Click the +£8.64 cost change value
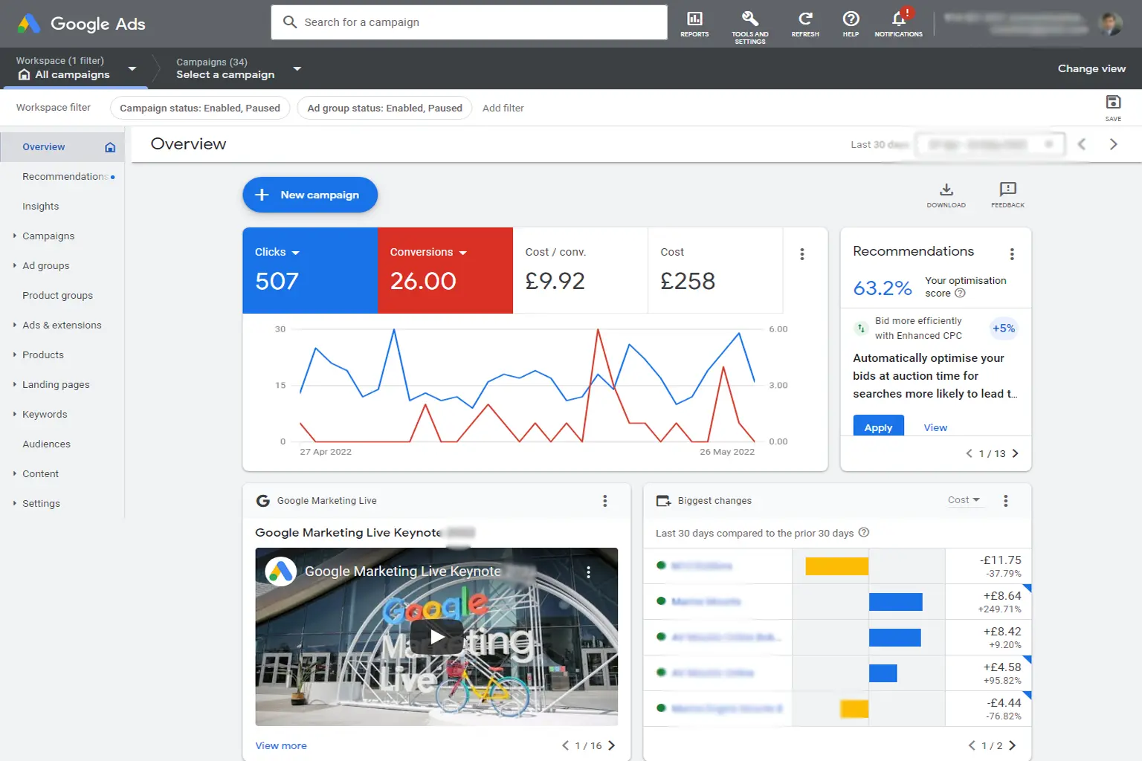 (x=1002, y=595)
